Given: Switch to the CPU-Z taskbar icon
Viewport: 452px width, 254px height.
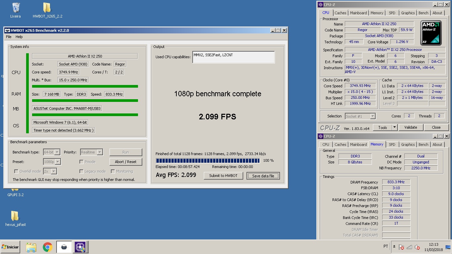Looking at the screenshot, I should [80, 247].
